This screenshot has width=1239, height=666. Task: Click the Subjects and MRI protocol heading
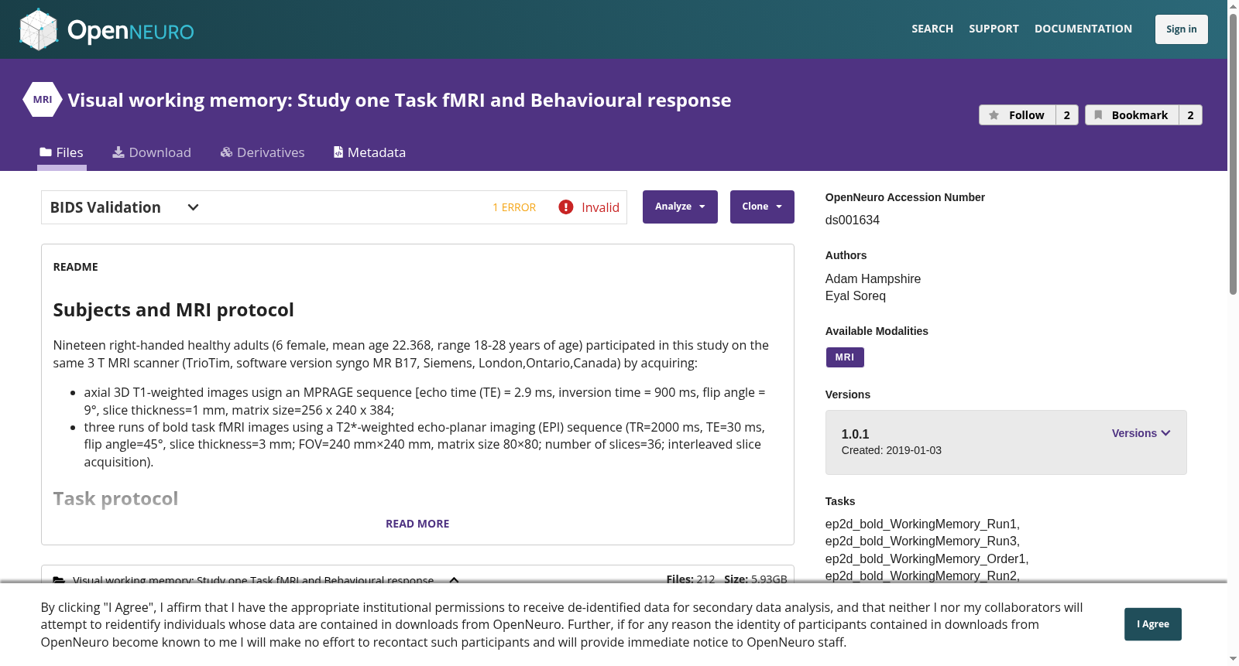click(173, 309)
